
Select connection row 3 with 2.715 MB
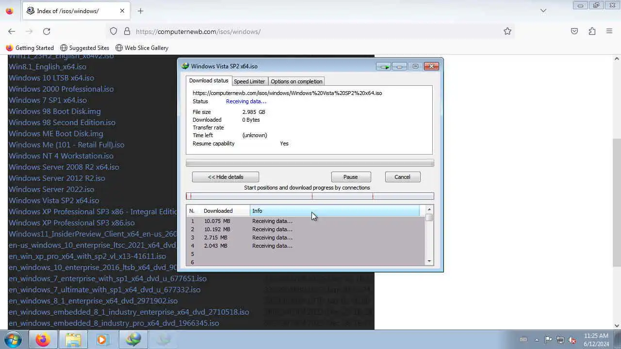(x=306, y=238)
